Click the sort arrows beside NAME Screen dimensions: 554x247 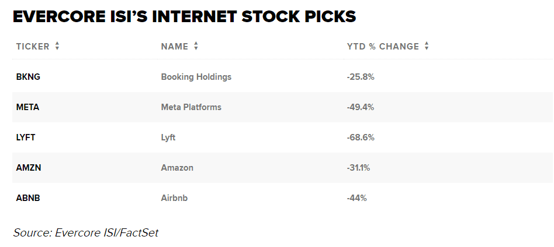(x=196, y=47)
